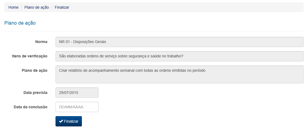The width and height of the screenshot is (308, 134).
Task: Click the Data prevista field showing 29/07/2015
Action: click(x=77, y=93)
